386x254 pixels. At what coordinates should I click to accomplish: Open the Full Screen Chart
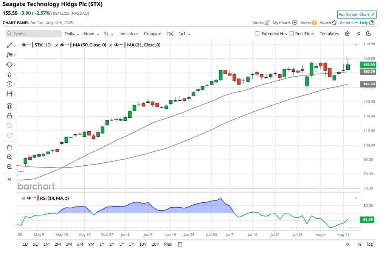click(x=357, y=14)
